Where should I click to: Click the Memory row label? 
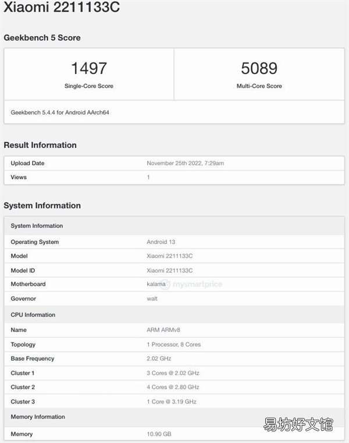click(x=22, y=434)
